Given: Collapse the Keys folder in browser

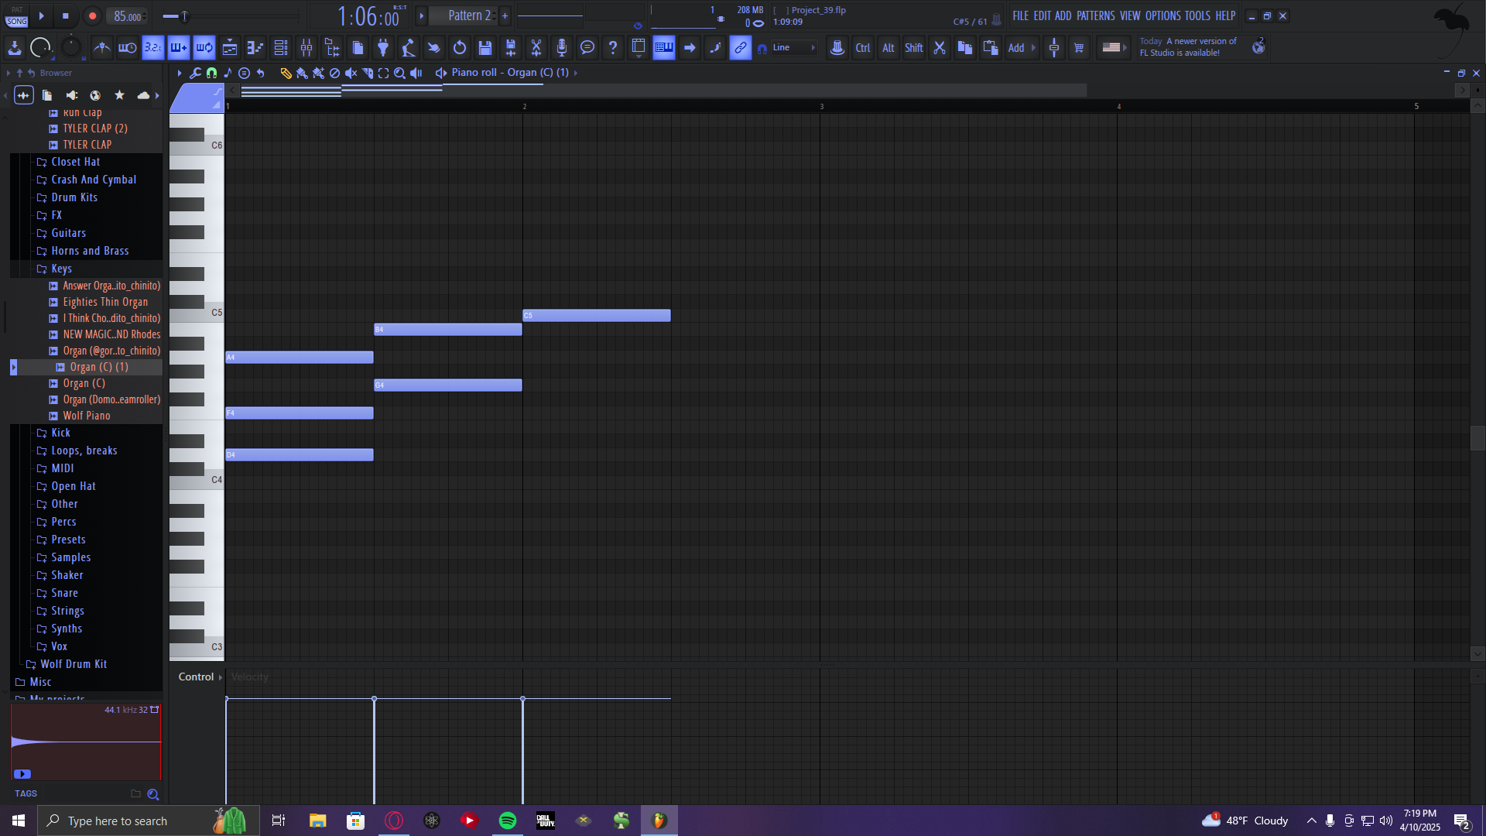Looking at the screenshot, I should click(61, 269).
